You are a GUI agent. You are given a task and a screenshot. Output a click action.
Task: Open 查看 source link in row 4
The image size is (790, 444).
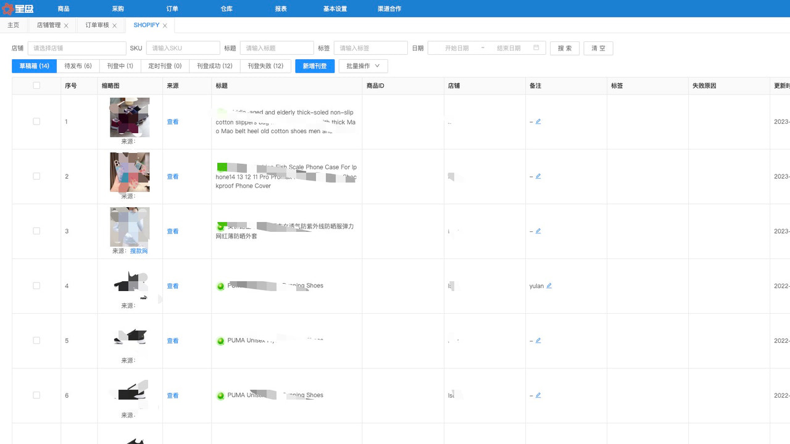(173, 286)
